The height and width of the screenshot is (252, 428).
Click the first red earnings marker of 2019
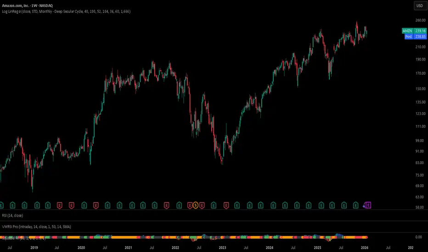pos(60,205)
